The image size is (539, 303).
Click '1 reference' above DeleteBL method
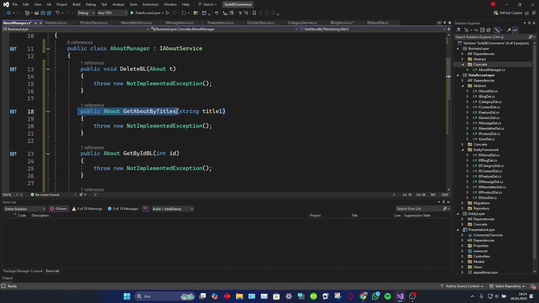(92, 63)
